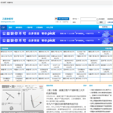The image size is (113, 113).
Task: Open the Eutelsat 70B 70.5°E entry
Action: pos(81,53)
